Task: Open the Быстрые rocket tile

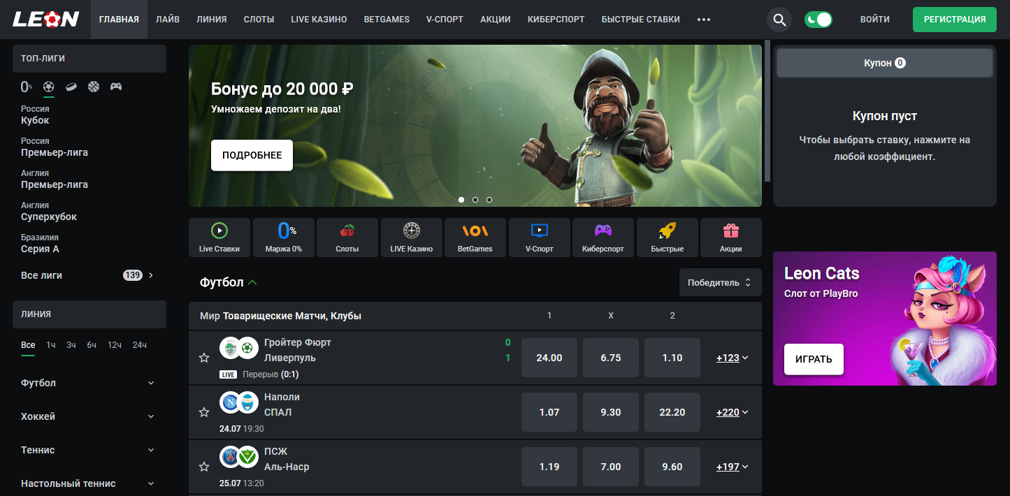Action: coord(668,238)
